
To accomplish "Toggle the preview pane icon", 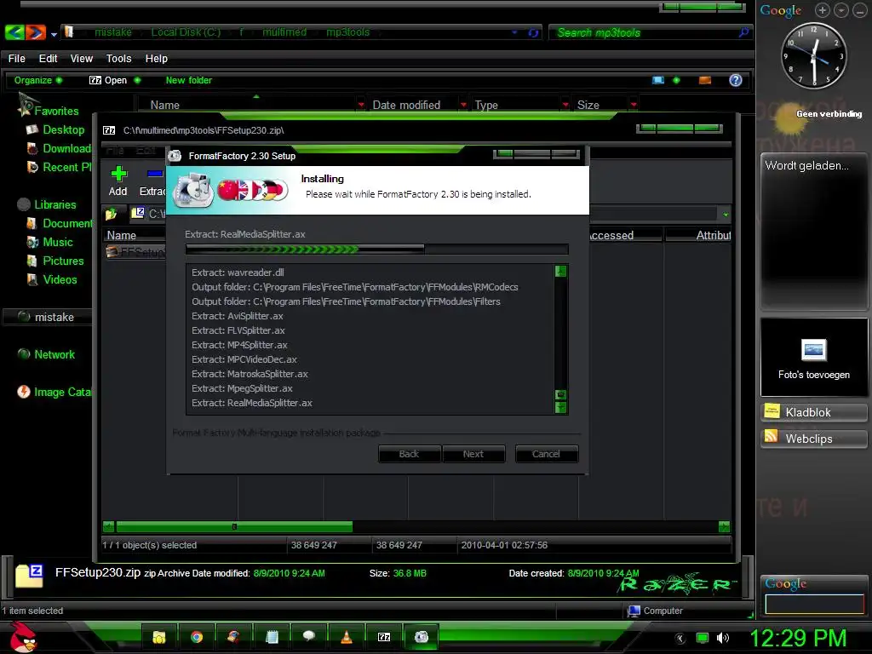I will point(704,80).
